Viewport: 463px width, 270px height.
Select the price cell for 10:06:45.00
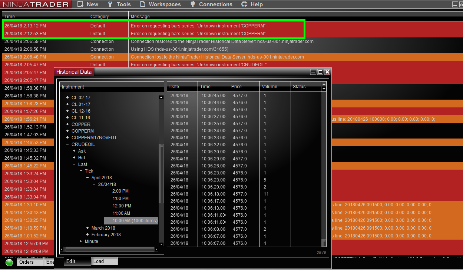click(244, 96)
